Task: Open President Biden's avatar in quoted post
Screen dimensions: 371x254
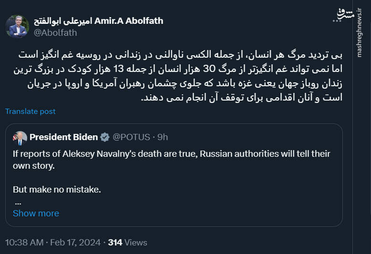Action: pos(21,137)
